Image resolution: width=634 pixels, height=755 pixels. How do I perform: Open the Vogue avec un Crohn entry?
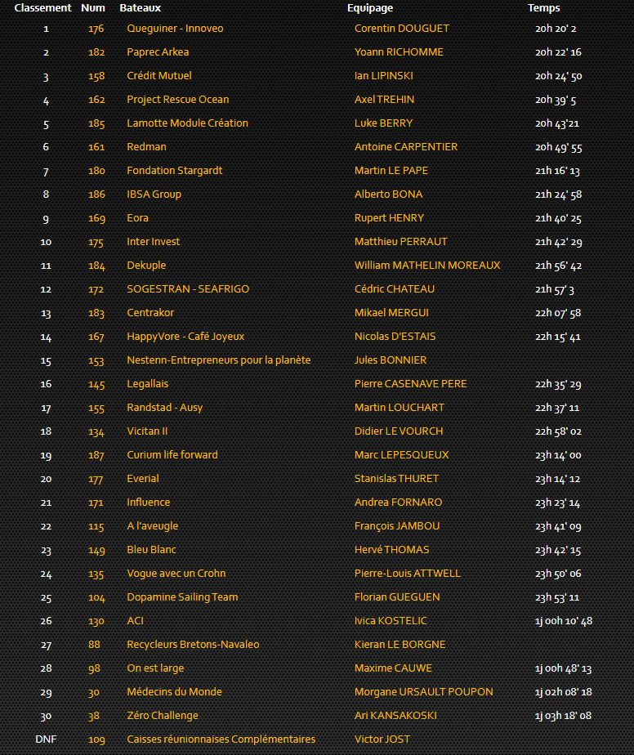176,574
